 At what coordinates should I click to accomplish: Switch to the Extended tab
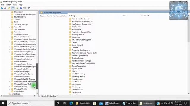pos(44,96)
